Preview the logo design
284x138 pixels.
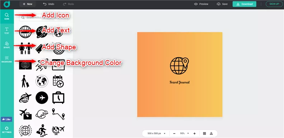pyautogui.click(x=201, y=4)
